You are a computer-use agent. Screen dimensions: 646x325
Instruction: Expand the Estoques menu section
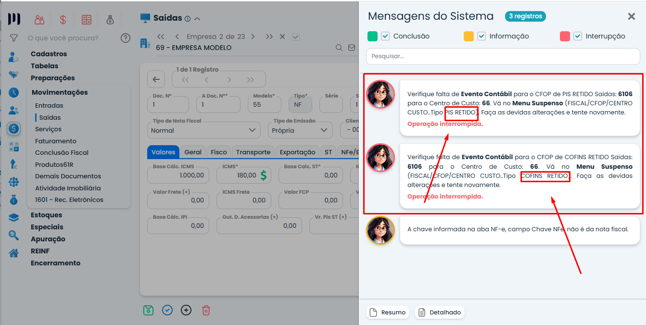(x=46, y=215)
